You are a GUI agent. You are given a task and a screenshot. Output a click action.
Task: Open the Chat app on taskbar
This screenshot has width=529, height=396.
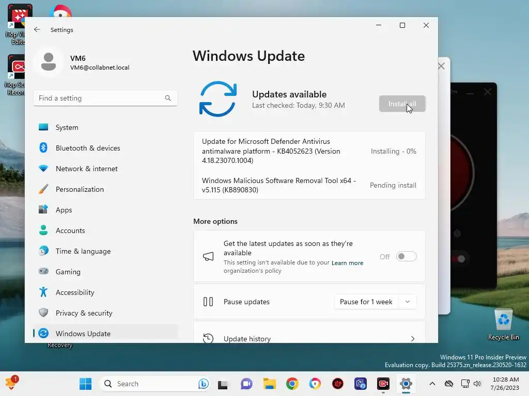pos(246,384)
